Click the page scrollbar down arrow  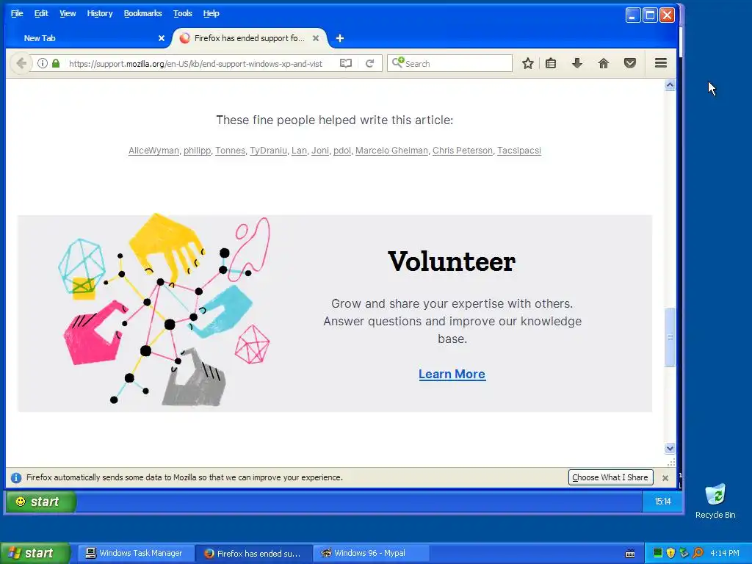point(670,449)
